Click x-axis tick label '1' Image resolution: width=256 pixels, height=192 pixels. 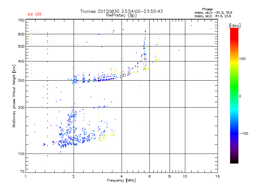[26, 176]
